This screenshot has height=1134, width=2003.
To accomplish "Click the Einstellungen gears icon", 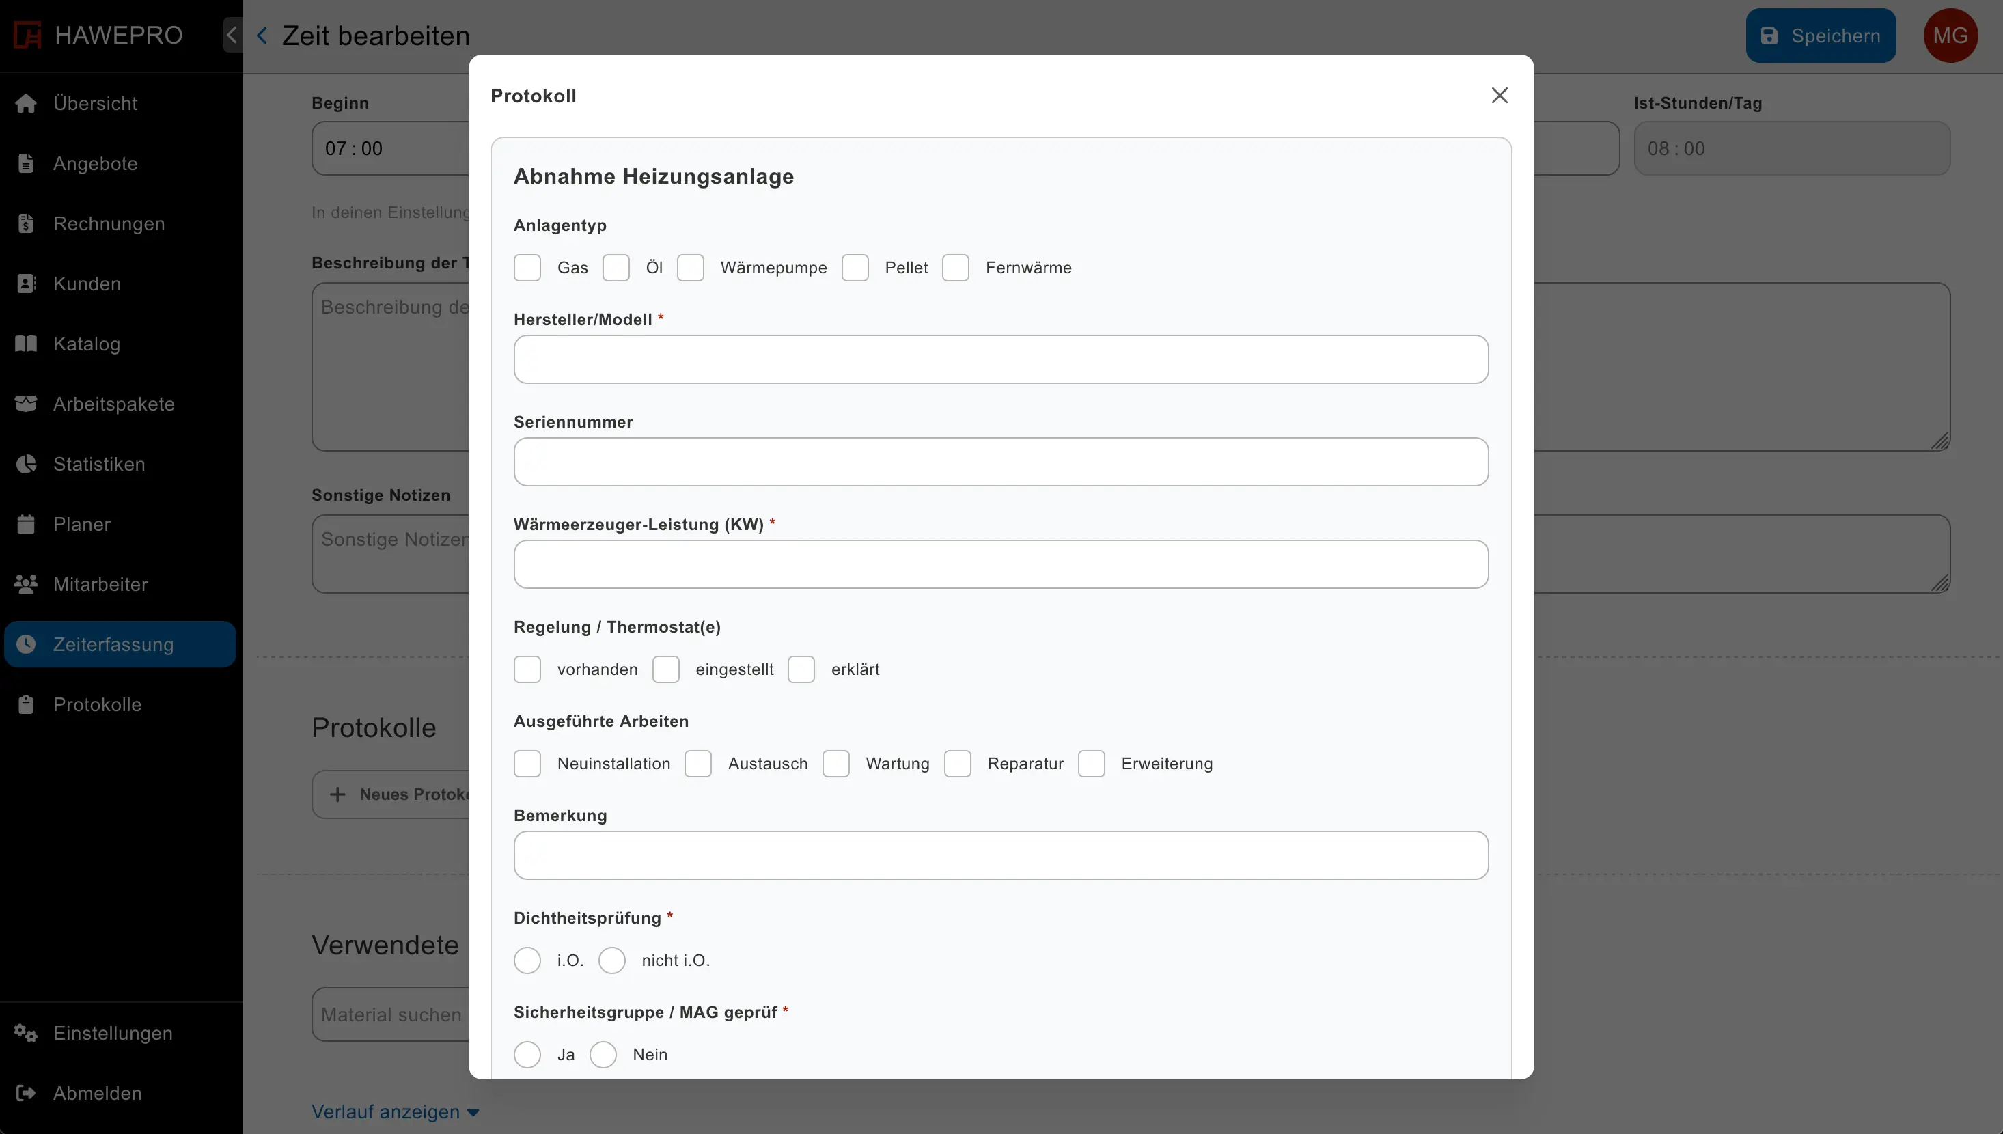I will coord(26,1034).
